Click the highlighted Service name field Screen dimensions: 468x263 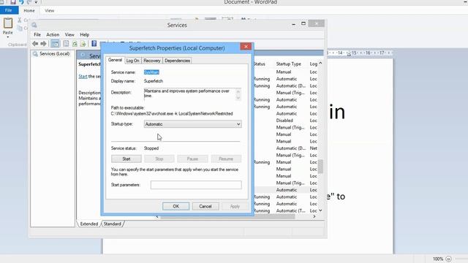tap(151, 72)
